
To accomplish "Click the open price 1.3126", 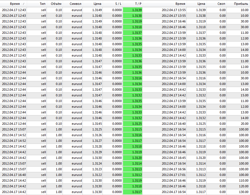I will (97, 135).
